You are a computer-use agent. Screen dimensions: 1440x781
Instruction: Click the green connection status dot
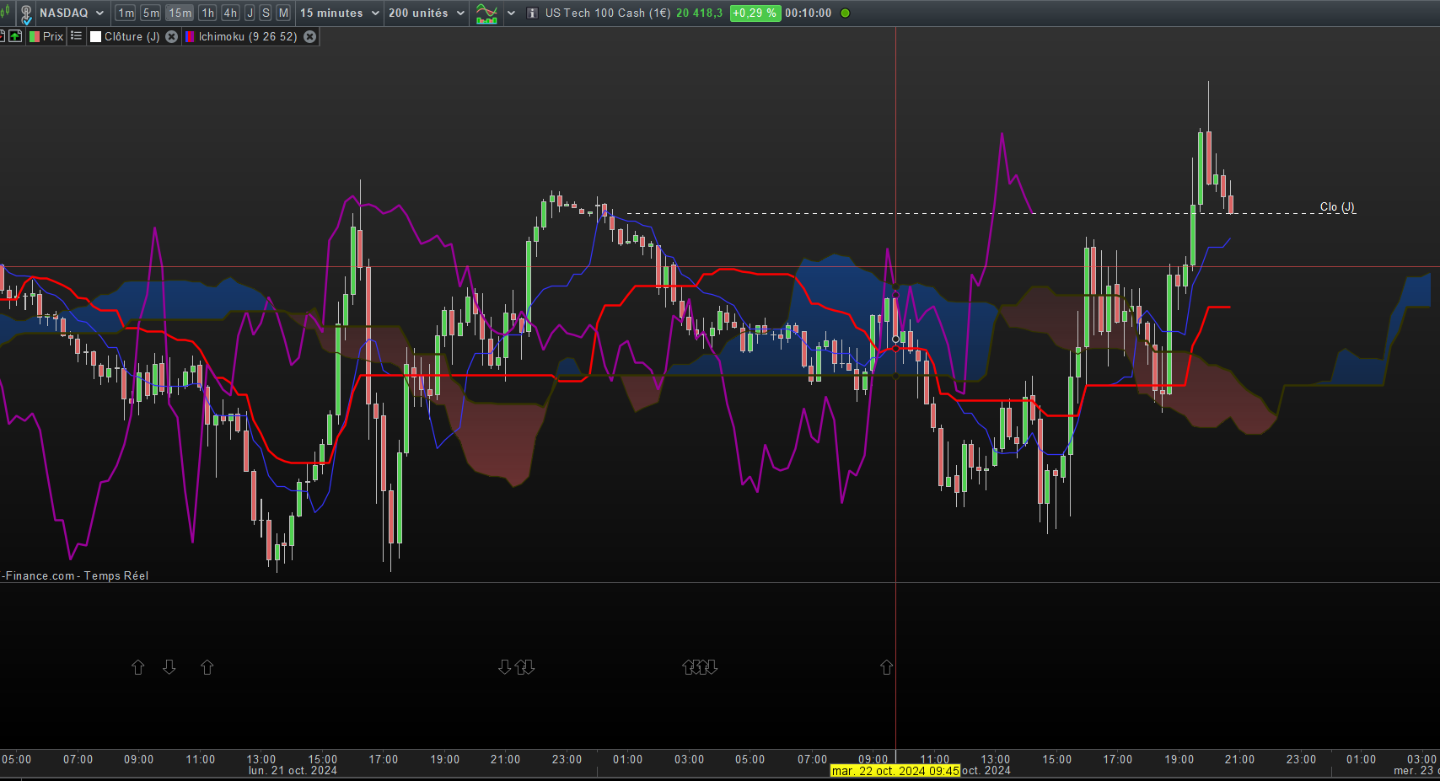(x=846, y=13)
